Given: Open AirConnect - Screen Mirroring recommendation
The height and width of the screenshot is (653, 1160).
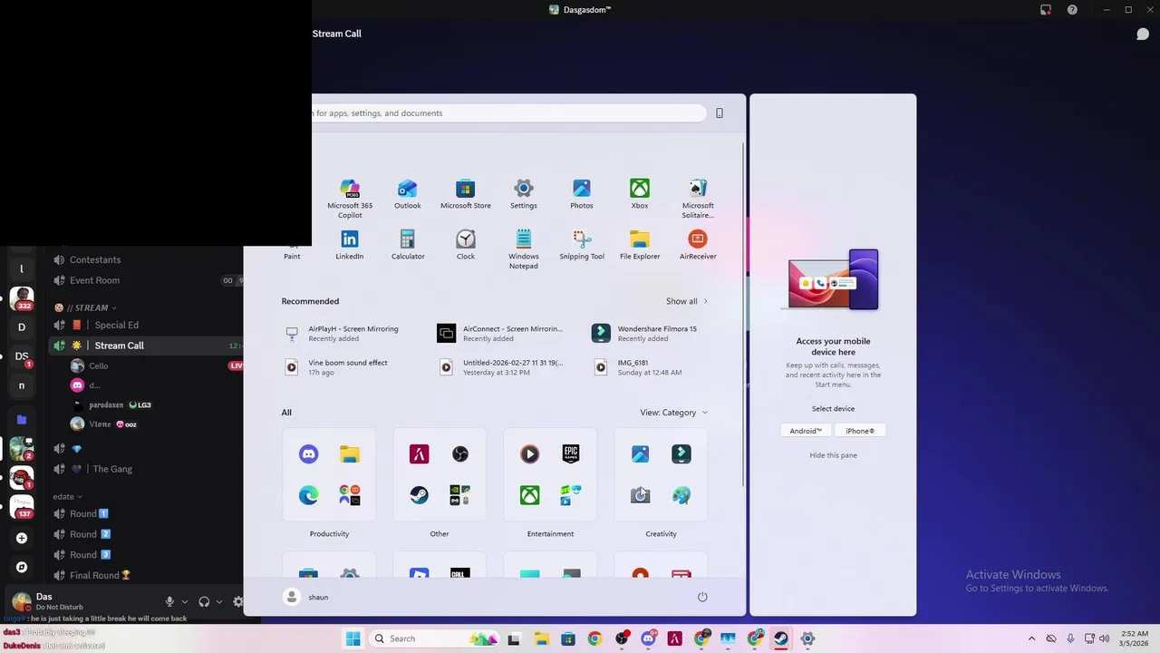Looking at the screenshot, I should 500,334.
